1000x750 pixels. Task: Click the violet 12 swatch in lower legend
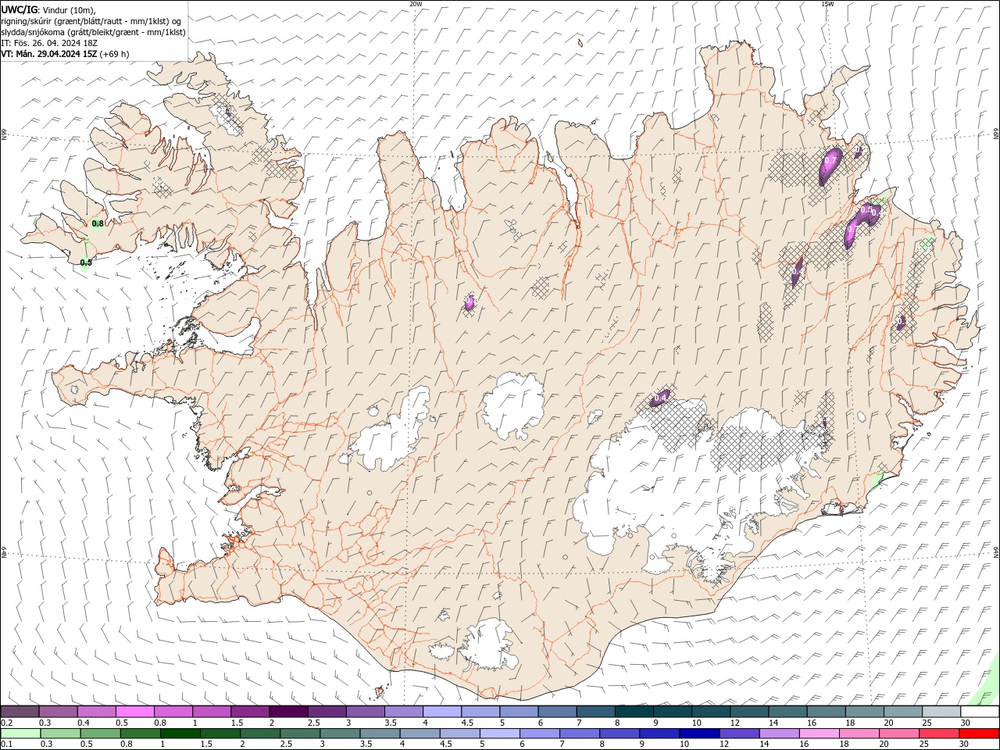coord(739,734)
